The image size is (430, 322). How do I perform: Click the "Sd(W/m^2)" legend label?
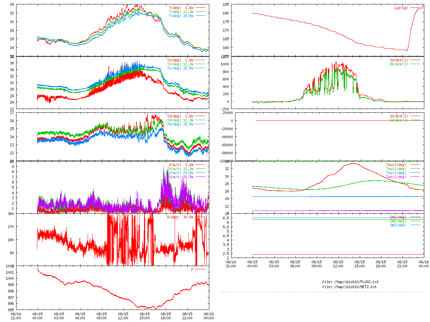399,60
